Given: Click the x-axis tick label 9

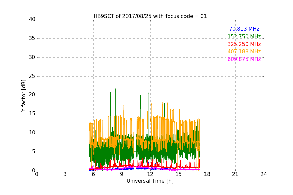Looking at the screenshot, I should [122, 174].
